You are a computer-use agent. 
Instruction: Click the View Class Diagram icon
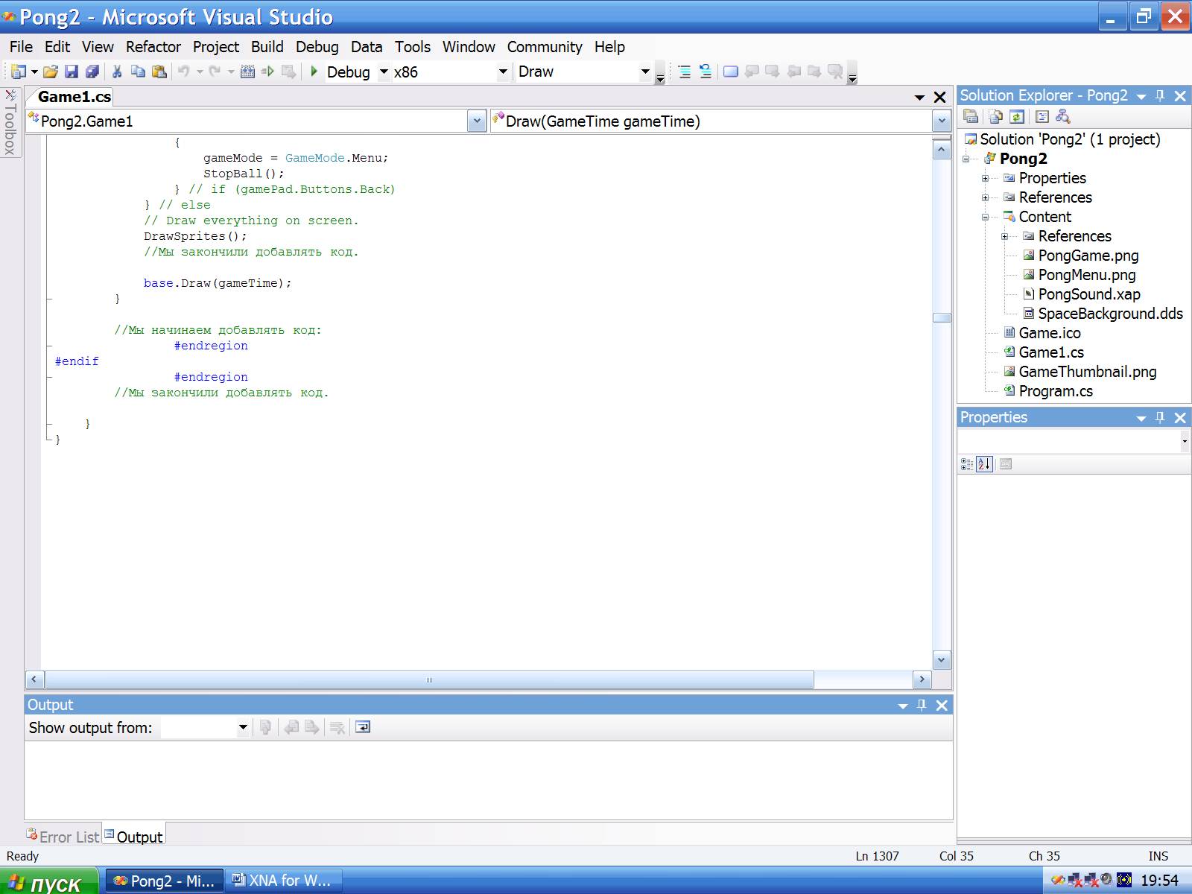1063,116
